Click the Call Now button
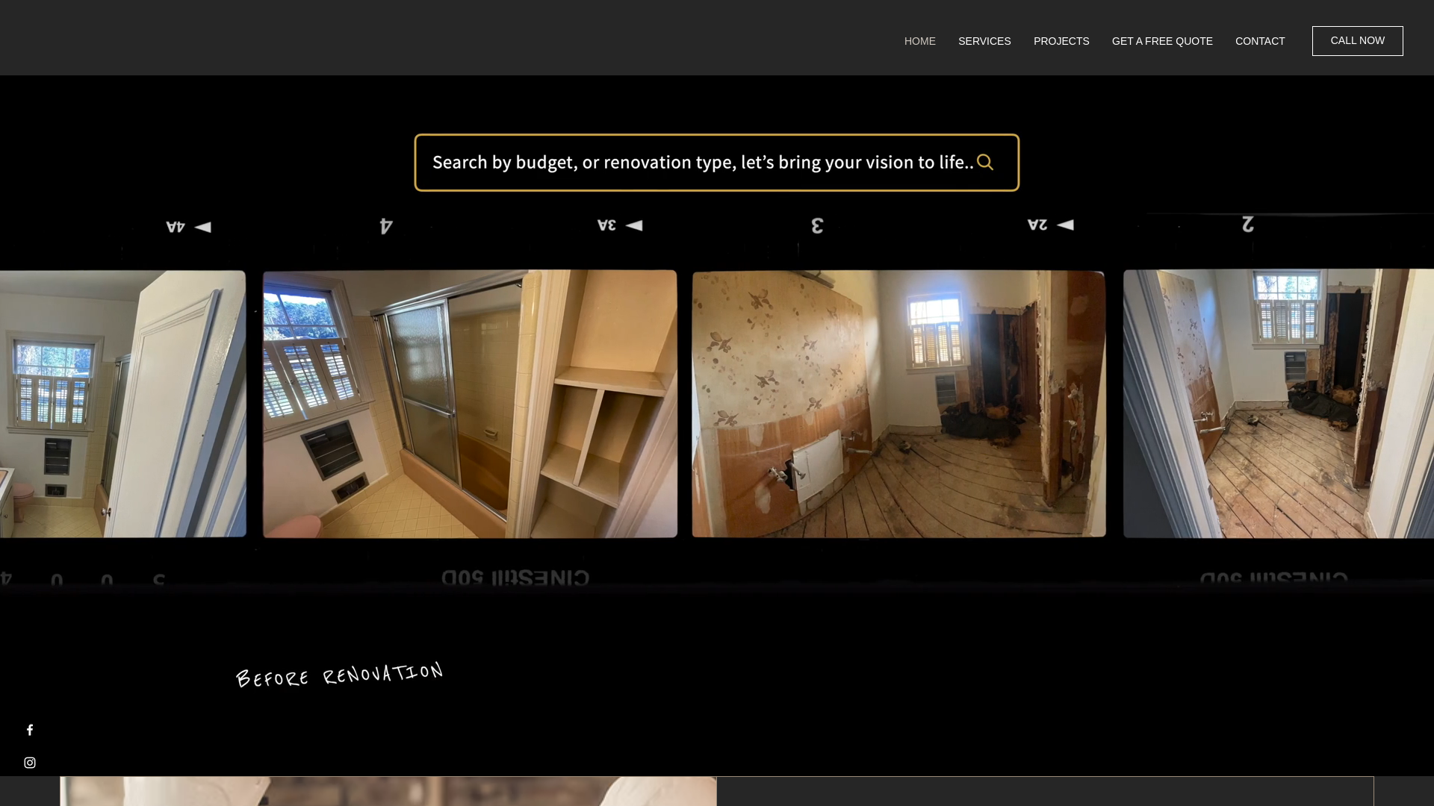 [1357, 41]
